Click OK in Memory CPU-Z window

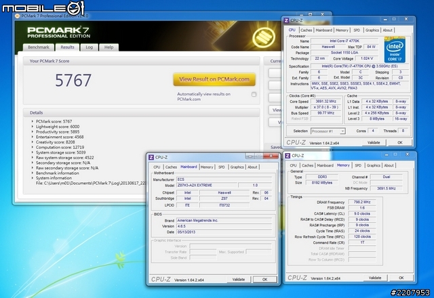[x=401, y=278]
